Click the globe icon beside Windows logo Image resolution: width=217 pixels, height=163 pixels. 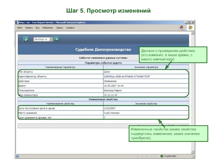[182, 28]
